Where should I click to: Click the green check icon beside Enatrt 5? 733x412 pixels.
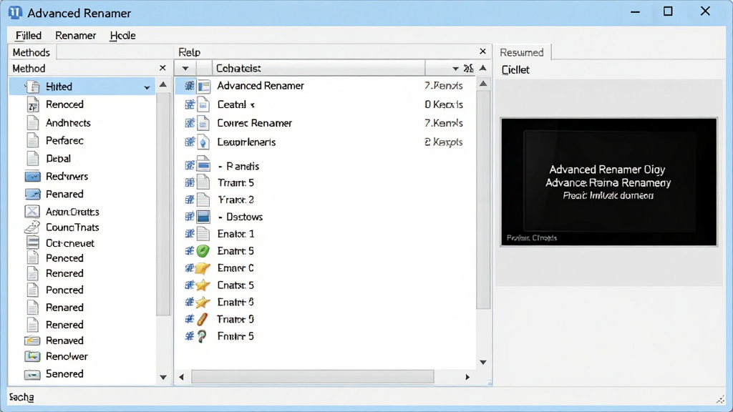pyautogui.click(x=203, y=251)
